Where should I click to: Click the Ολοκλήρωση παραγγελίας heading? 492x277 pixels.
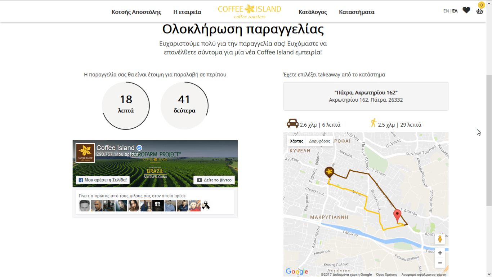(243, 29)
